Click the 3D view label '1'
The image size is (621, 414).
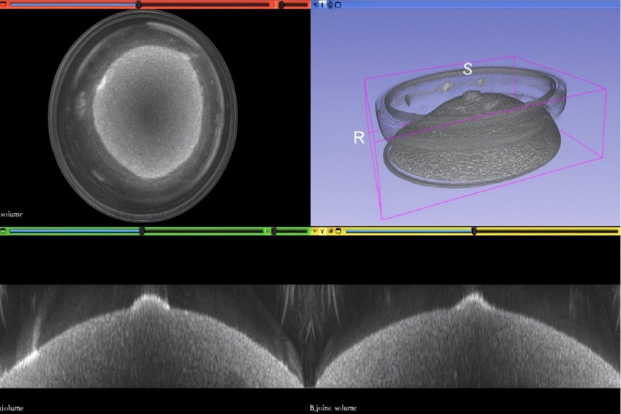[322, 4]
